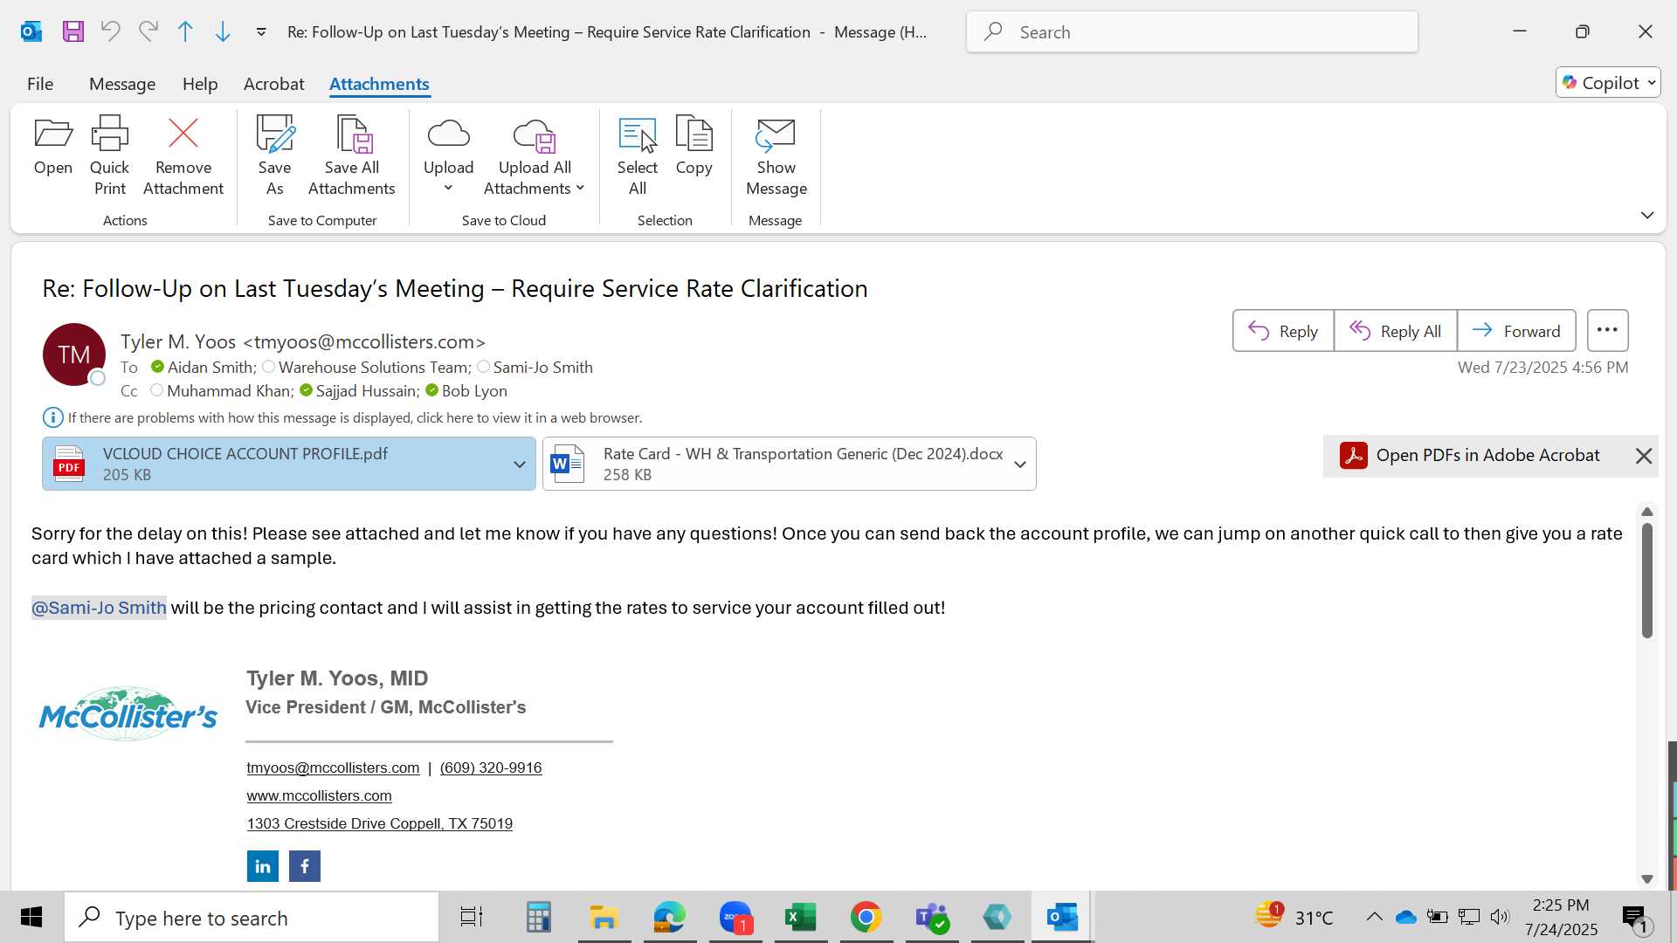Open Microsoft Teams from the taskbar
The width and height of the screenshot is (1677, 943).
932,918
